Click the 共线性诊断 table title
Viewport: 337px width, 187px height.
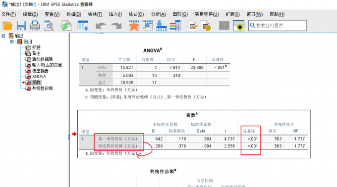(163, 171)
